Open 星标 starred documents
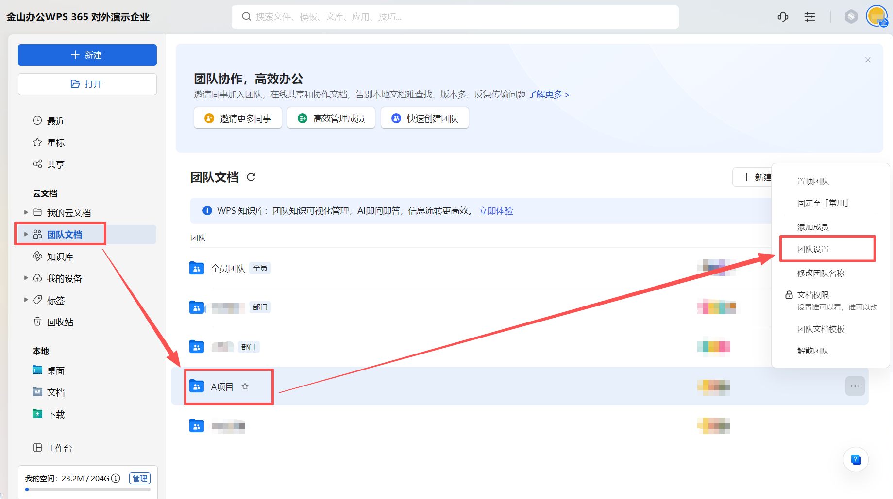This screenshot has height=499, width=893. coord(49,143)
